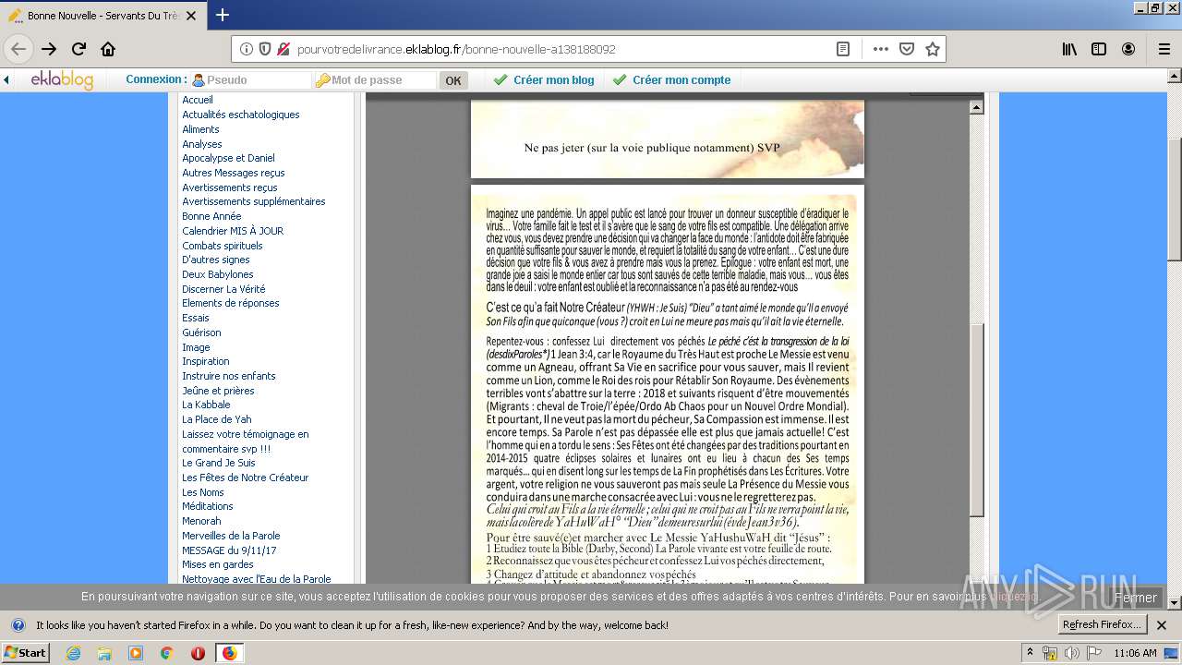Click the Refresh Firefox button
1182x665 pixels.
click(1103, 625)
